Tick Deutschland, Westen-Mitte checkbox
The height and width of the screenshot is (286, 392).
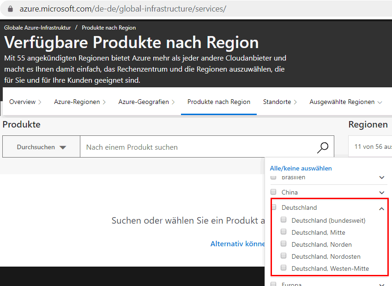point(283,268)
